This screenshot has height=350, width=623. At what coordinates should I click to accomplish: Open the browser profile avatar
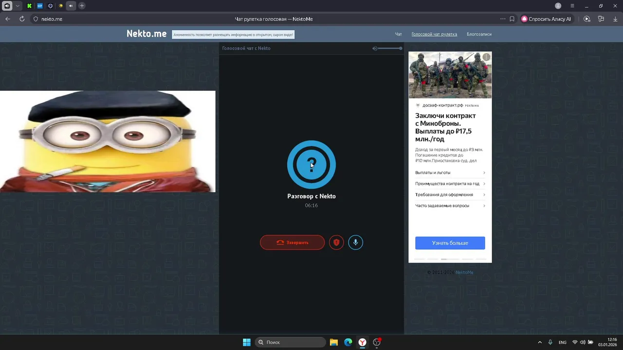[x=558, y=6]
